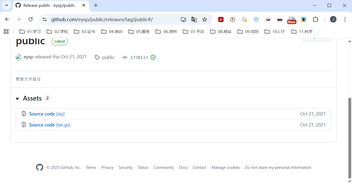Open the Chrome three-dot menu
352x183 pixels.
pyautogui.click(x=345, y=19)
